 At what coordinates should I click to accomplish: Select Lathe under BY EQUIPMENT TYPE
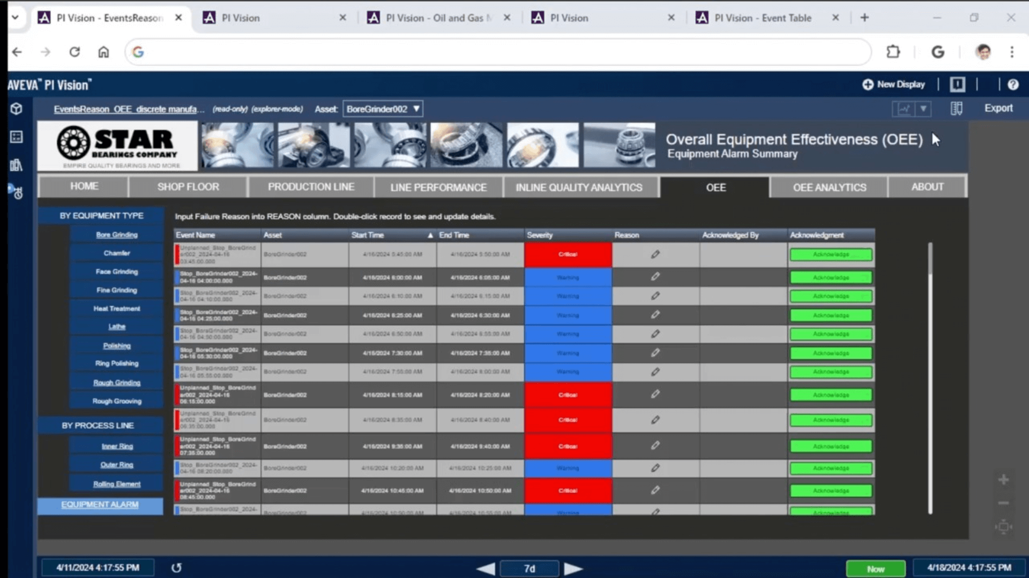click(116, 326)
